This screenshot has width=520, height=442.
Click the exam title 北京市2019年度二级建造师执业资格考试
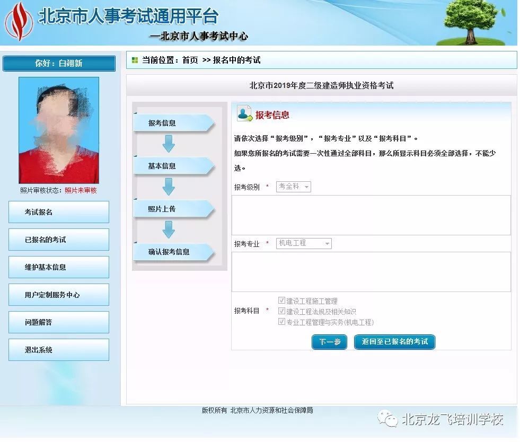pos(321,85)
